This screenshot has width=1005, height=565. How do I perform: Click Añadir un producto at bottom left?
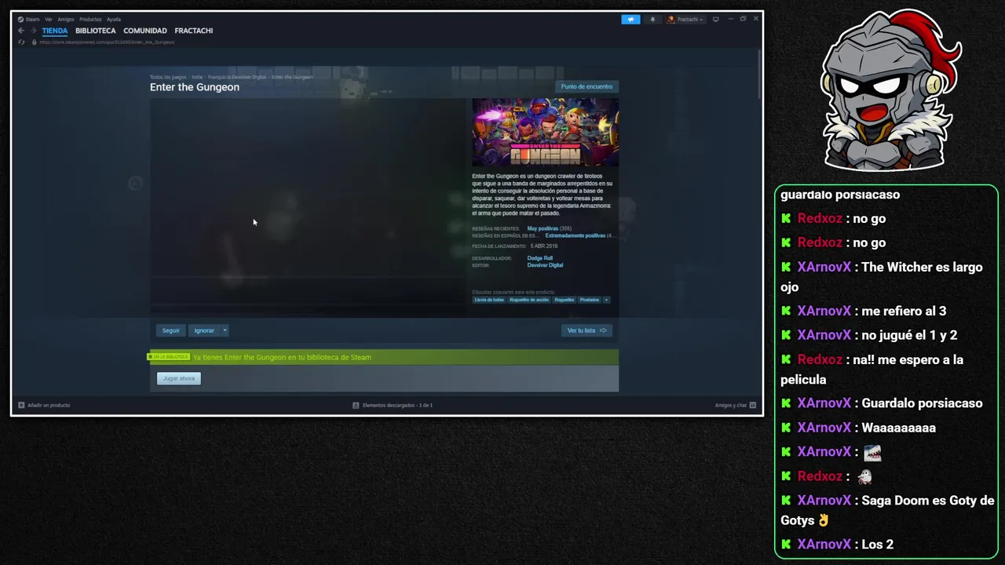coord(44,405)
